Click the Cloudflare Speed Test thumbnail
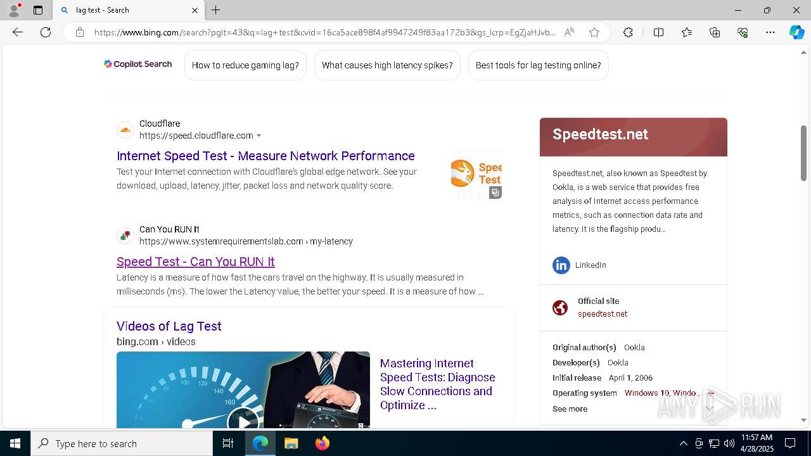Image resolution: width=811 pixels, height=456 pixels. coord(476,175)
